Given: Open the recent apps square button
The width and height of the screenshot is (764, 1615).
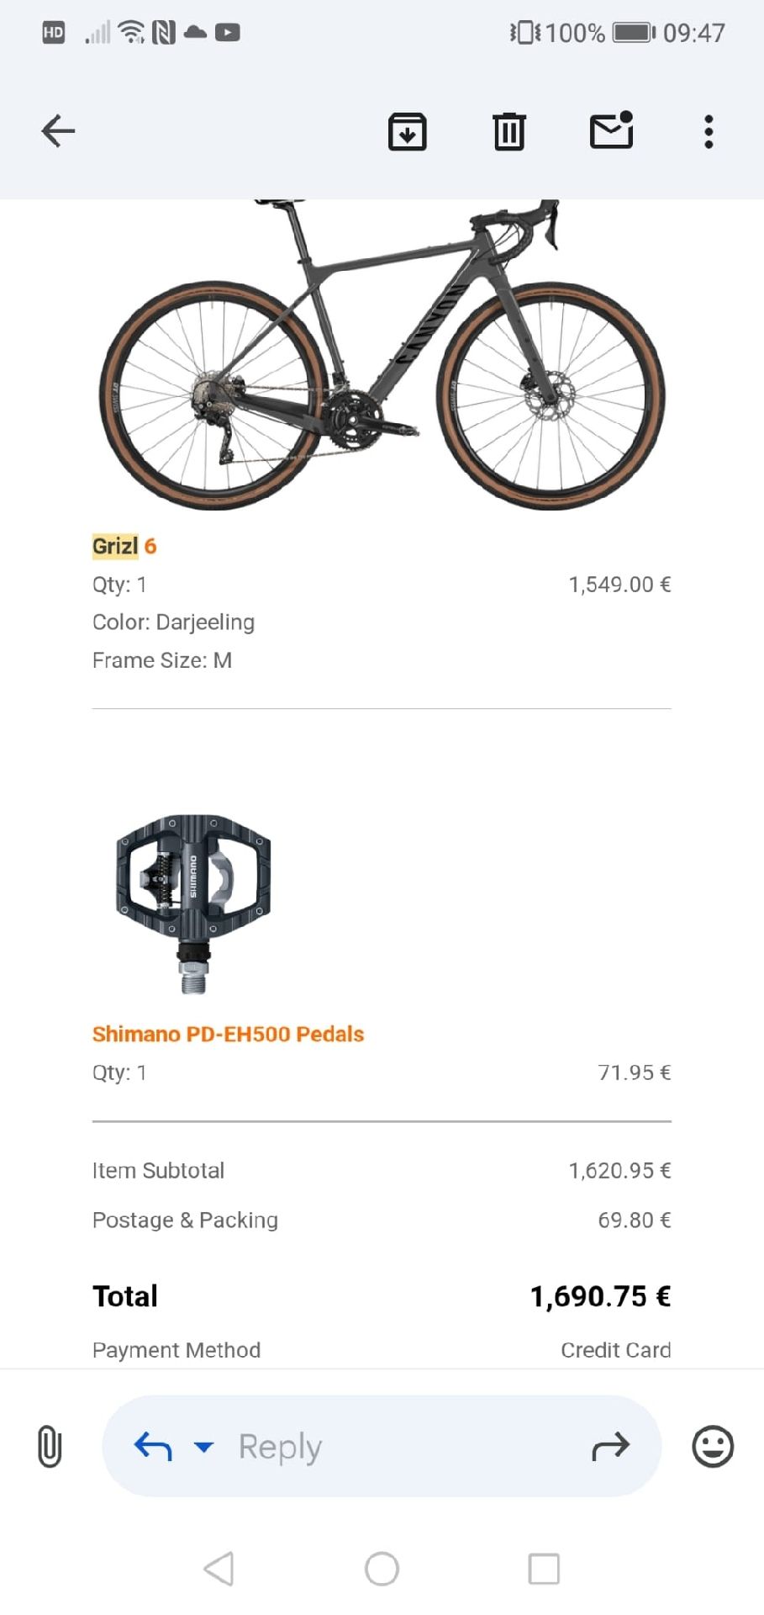Looking at the screenshot, I should point(543,1569).
